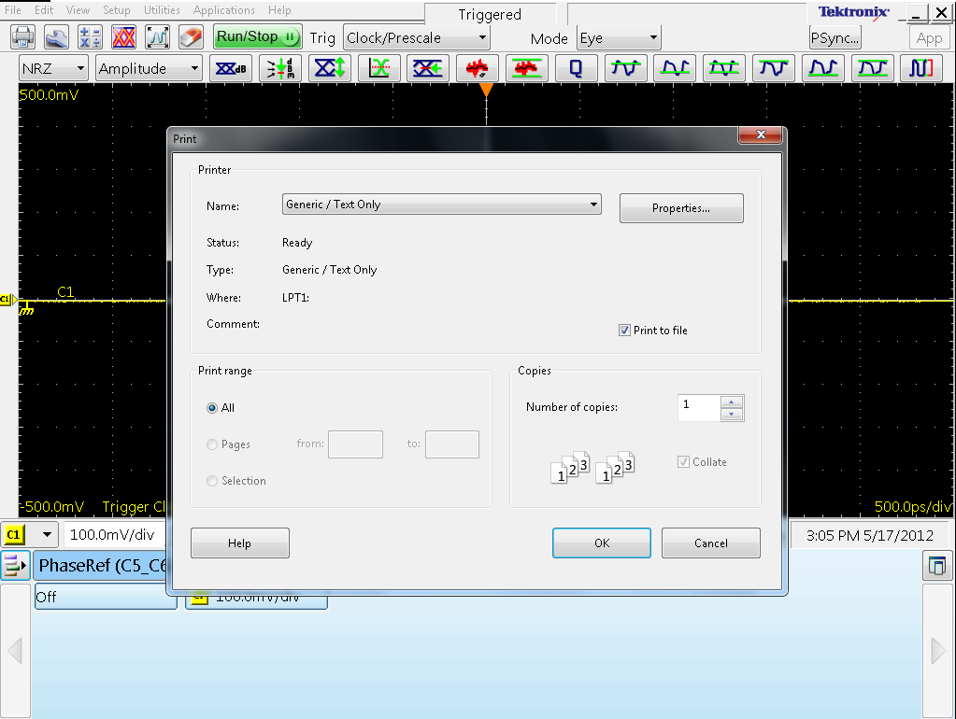Open the Trig Clock/Prescale dropdown

pyautogui.click(x=482, y=38)
